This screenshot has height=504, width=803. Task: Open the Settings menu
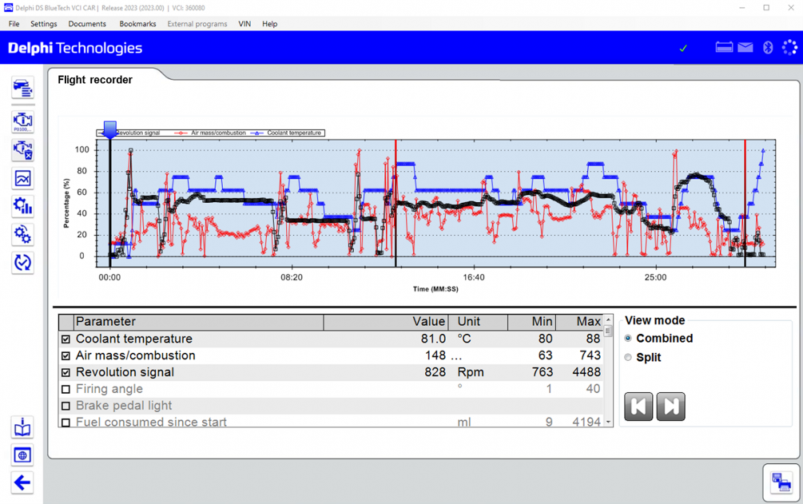coord(43,24)
